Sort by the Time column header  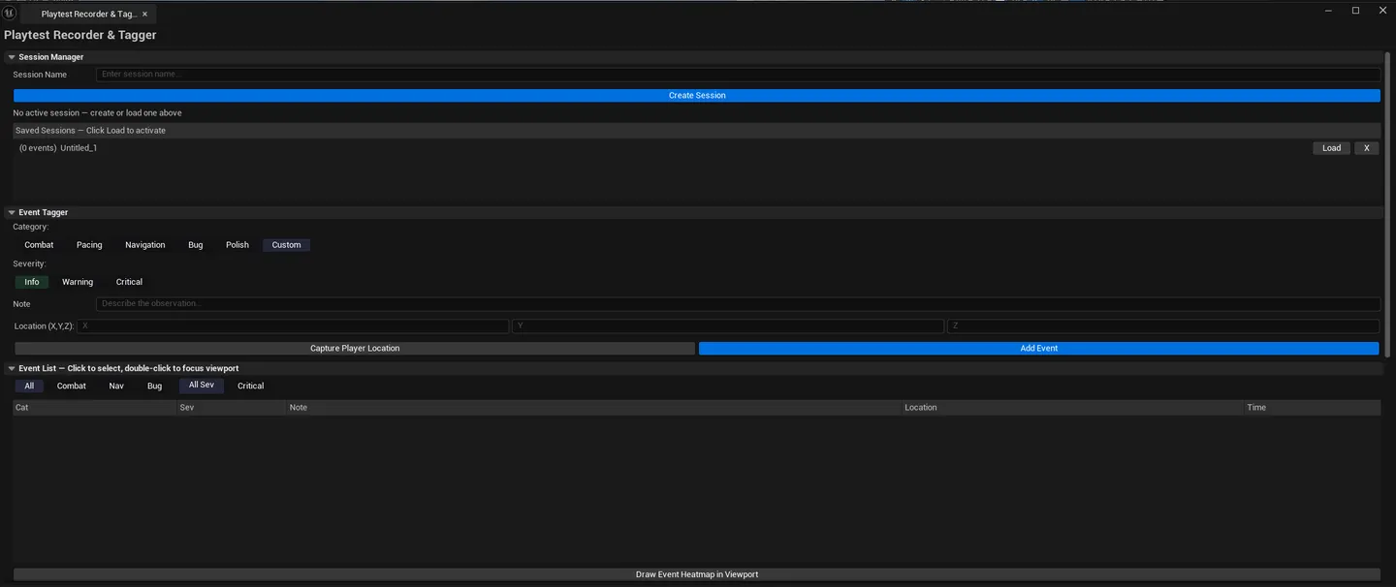(x=1313, y=408)
